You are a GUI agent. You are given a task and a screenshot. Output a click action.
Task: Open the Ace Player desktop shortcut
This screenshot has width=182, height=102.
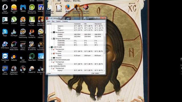14,33
